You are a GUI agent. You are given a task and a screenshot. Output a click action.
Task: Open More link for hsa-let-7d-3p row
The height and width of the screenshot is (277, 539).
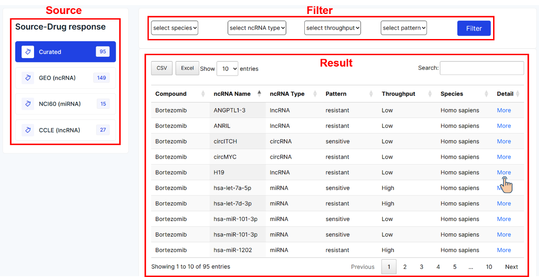(x=504, y=204)
